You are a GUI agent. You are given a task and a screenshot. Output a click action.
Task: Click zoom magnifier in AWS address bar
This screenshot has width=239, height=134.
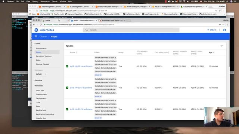216,11
